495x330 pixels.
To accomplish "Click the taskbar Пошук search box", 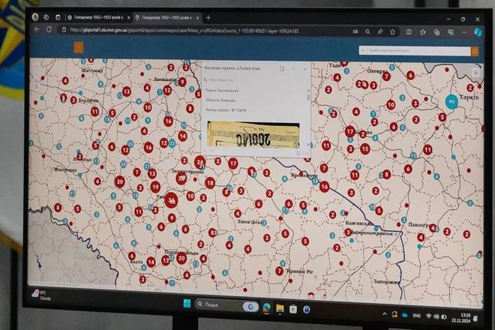I will tap(226, 305).
